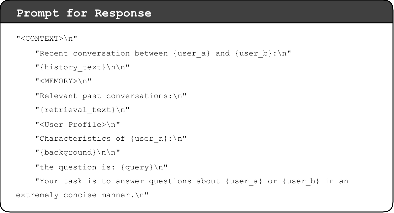394x213 pixels.
Task: Click the words "the question is:"
Action: coord(78,167)
